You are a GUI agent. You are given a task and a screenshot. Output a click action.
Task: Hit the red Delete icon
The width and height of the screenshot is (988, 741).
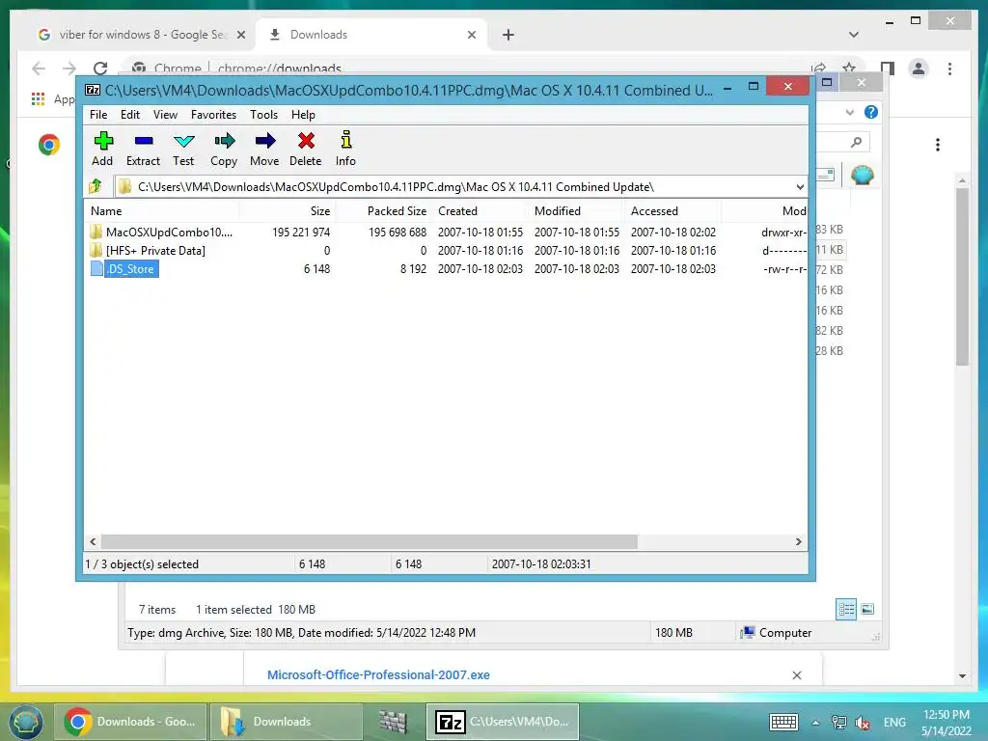point(306,149)
